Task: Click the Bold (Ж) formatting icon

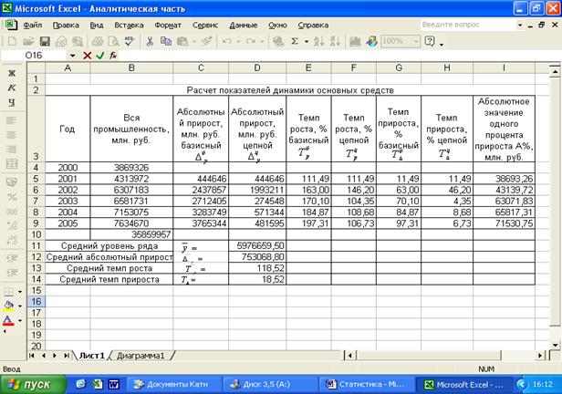Action: (x=12, y=72)
